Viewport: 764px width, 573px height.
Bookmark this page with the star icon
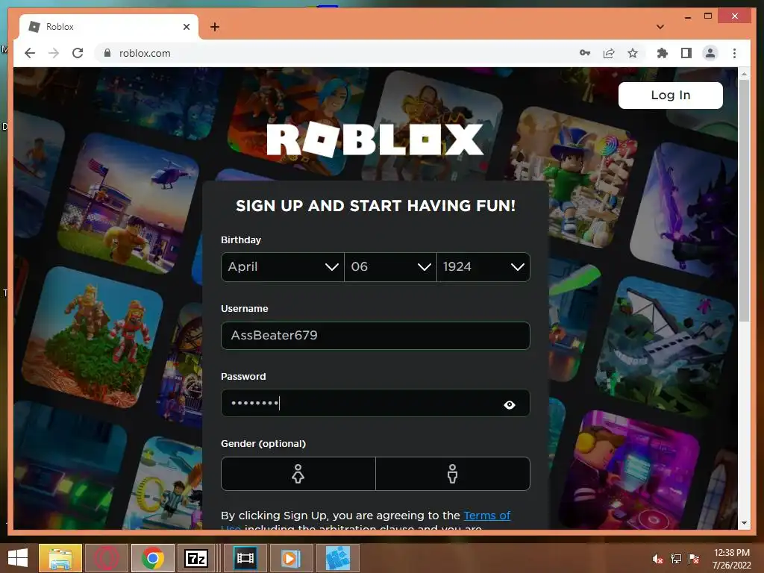[x=633, y=53]
